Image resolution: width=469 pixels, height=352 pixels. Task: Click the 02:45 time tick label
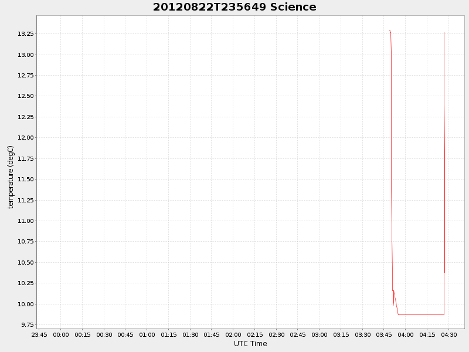tap(298, 334)
